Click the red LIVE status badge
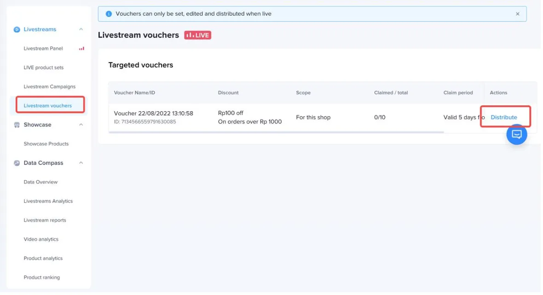 tap(198, 35)
